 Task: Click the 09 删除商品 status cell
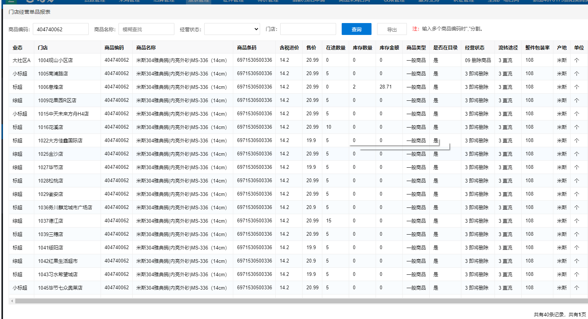(x=478, y=60)
